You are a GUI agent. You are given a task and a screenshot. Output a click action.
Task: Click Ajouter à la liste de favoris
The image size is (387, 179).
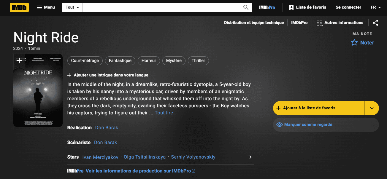coord(318,108)
